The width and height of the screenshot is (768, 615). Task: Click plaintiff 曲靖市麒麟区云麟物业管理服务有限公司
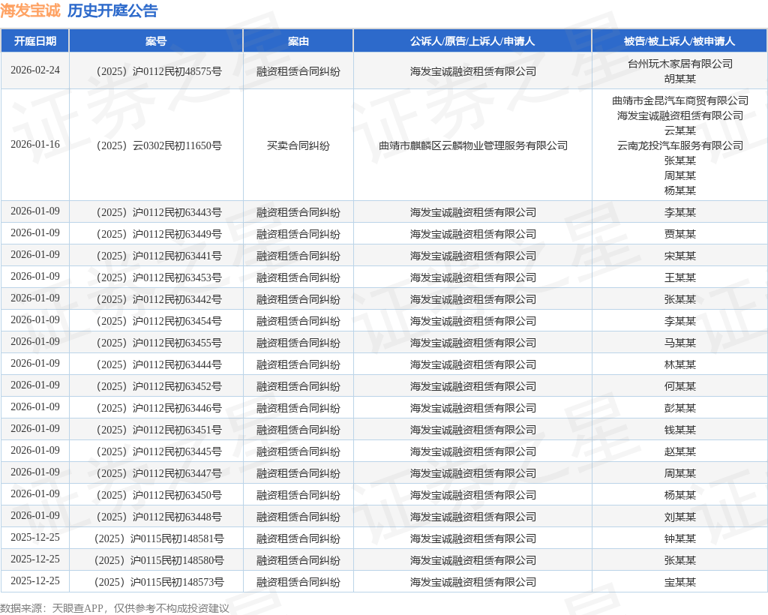(473, 146)
